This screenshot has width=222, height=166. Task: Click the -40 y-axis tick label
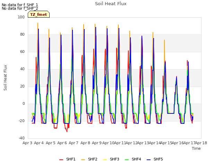pyautogui.click(x=22, y=138)
